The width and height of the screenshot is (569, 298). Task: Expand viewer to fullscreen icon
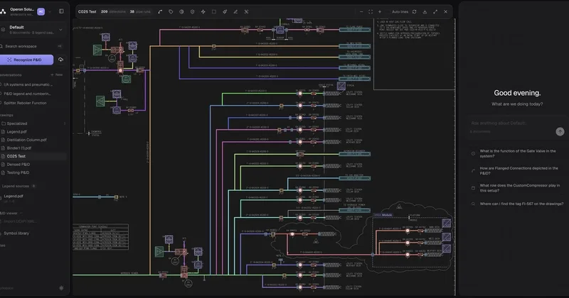[435, 11]
